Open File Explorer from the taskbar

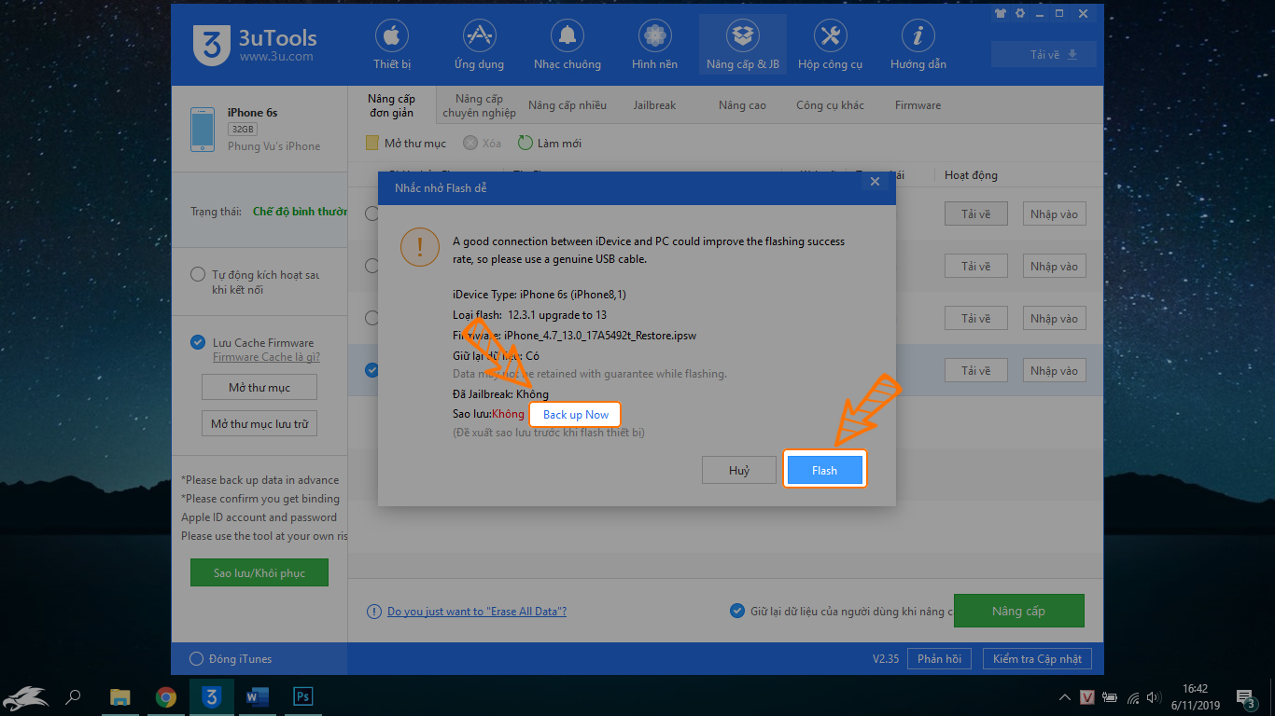click(x=119, y=696)
